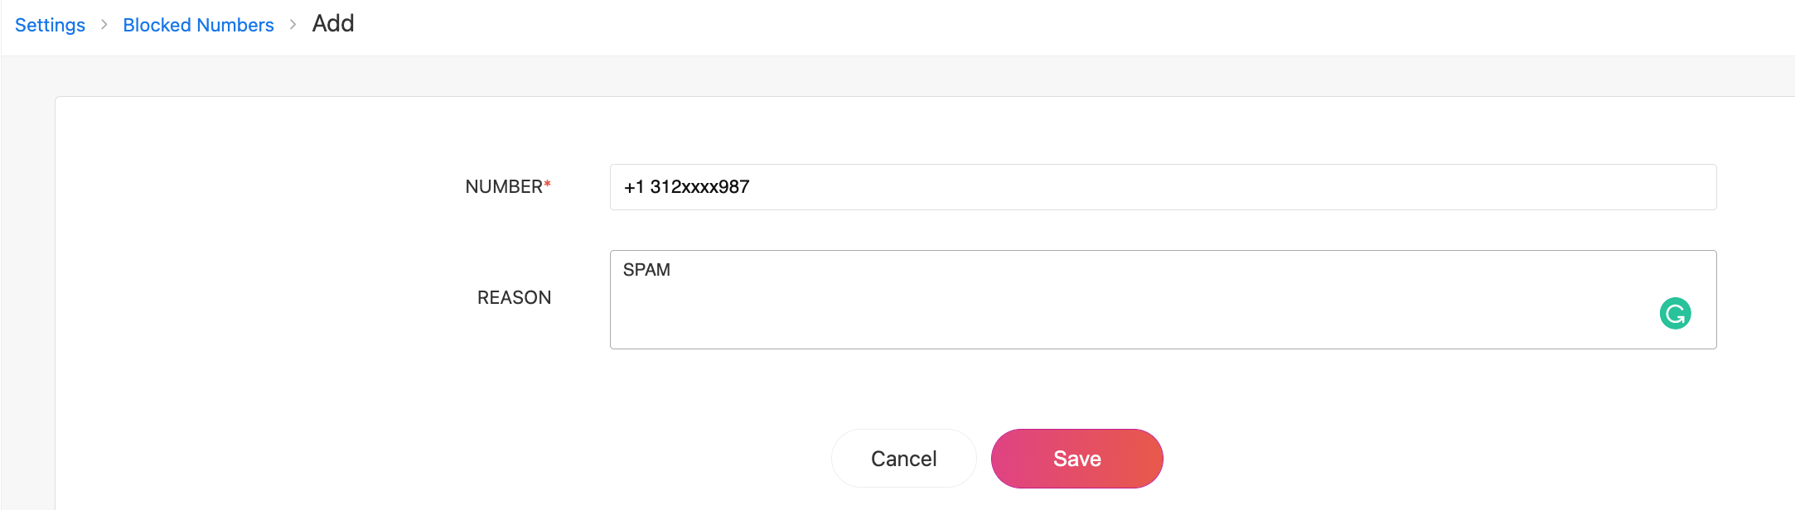The height and width of the screenshot is (510, 1795).
Task: Click the REASON field label
Action: 514,298
